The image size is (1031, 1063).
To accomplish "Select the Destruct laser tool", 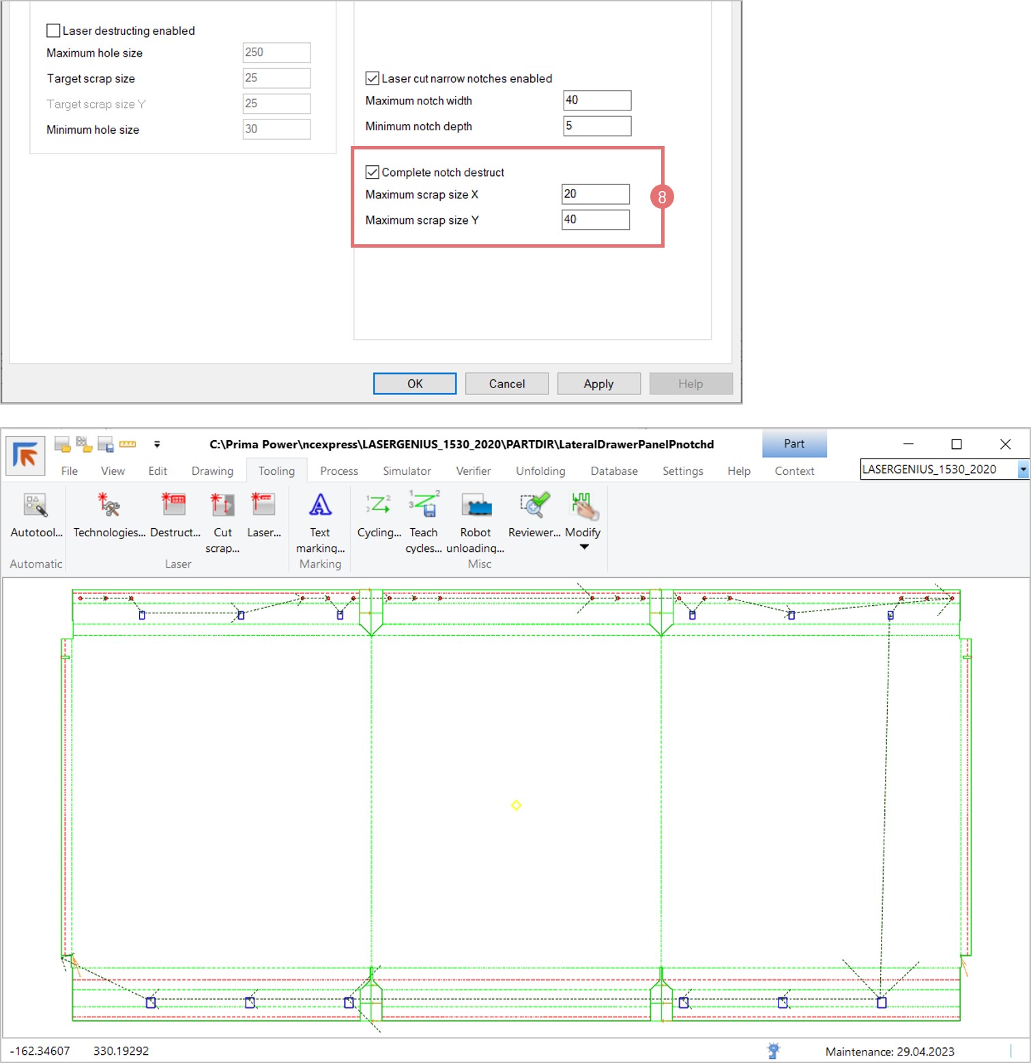I will pos(174,506).
